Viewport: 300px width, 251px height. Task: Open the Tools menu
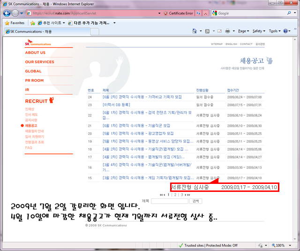[275, 31]
